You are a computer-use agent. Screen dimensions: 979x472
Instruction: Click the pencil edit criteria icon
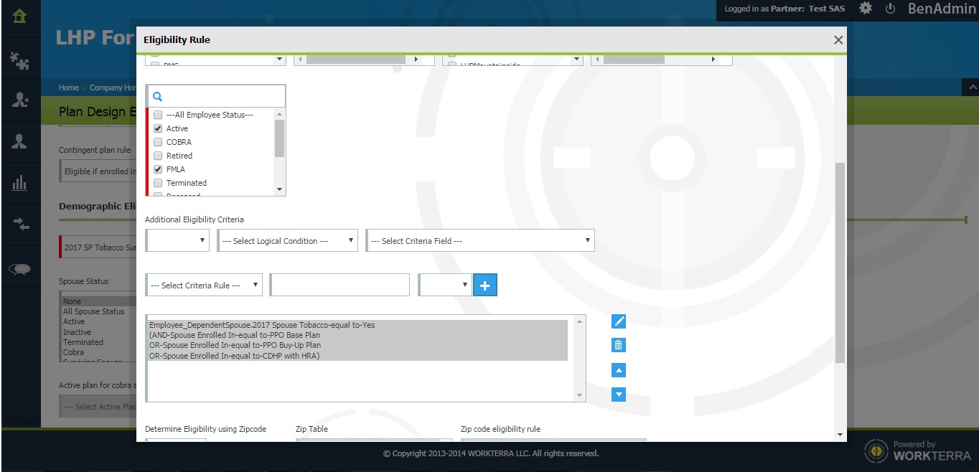click(x=619, y=321)
